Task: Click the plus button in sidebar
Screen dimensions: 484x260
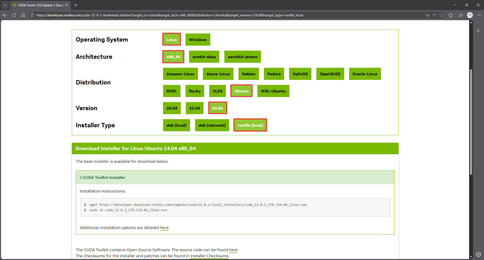Action: click(x=478, y=31)
